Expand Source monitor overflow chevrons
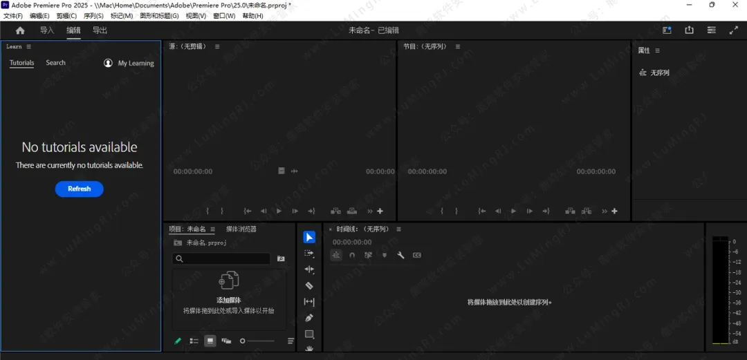The height and width of the screenshot is (360, 747). click(370, 211)
